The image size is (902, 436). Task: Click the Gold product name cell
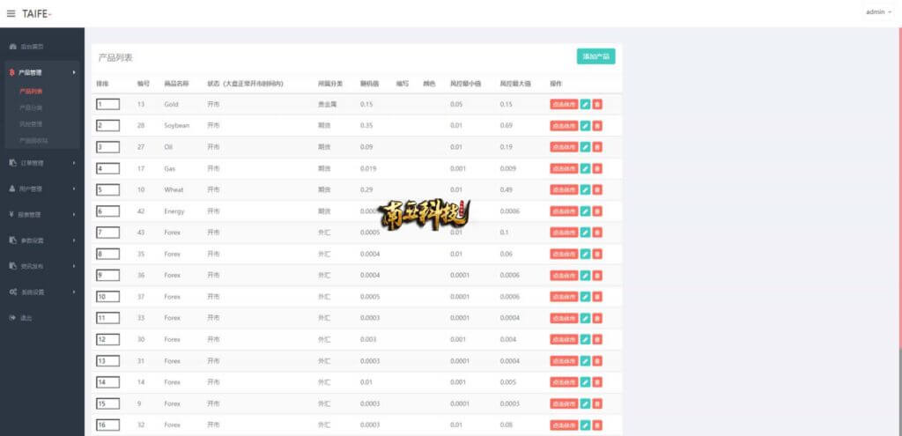172,104
